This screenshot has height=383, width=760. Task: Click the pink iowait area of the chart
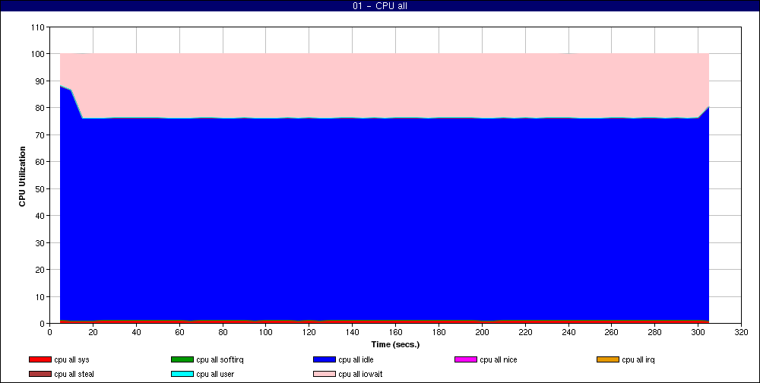(385, 85)
